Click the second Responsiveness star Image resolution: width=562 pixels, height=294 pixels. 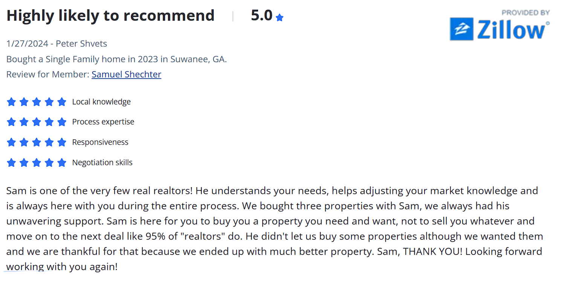24,142
